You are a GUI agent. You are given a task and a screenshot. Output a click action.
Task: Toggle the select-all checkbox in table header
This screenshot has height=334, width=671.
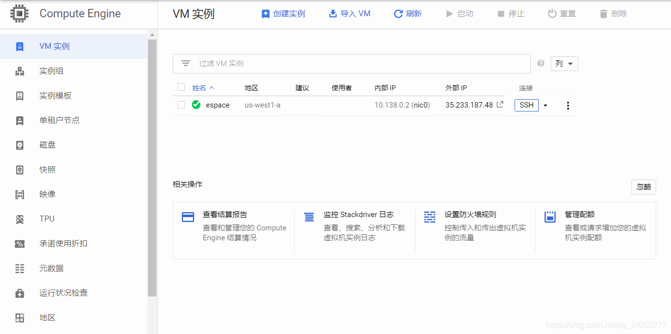181,87
